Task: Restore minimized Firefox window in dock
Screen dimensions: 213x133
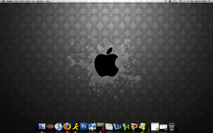Action: coord(163,127)
